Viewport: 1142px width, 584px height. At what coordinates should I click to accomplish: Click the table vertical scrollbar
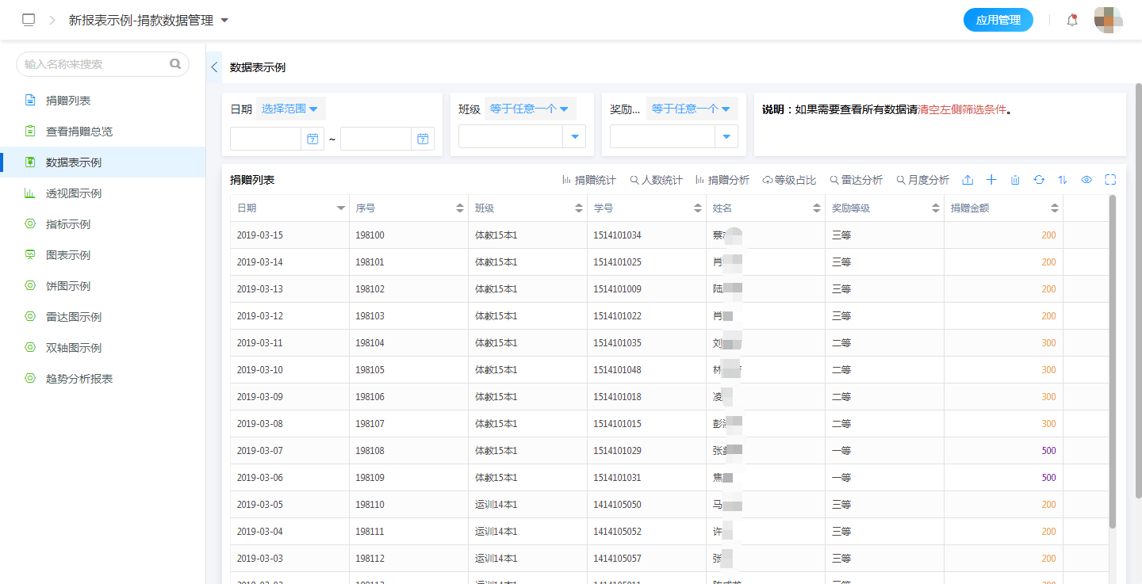pos(1112,361)
